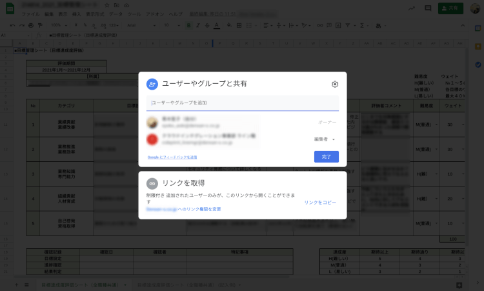The width and height of the screenshot is (484, 291).
Task: Click the green 共有 share button
Action: coord(450,8)
